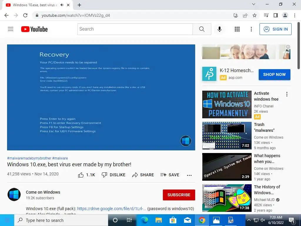Show hidden tray icons chevron

(249, 220)
